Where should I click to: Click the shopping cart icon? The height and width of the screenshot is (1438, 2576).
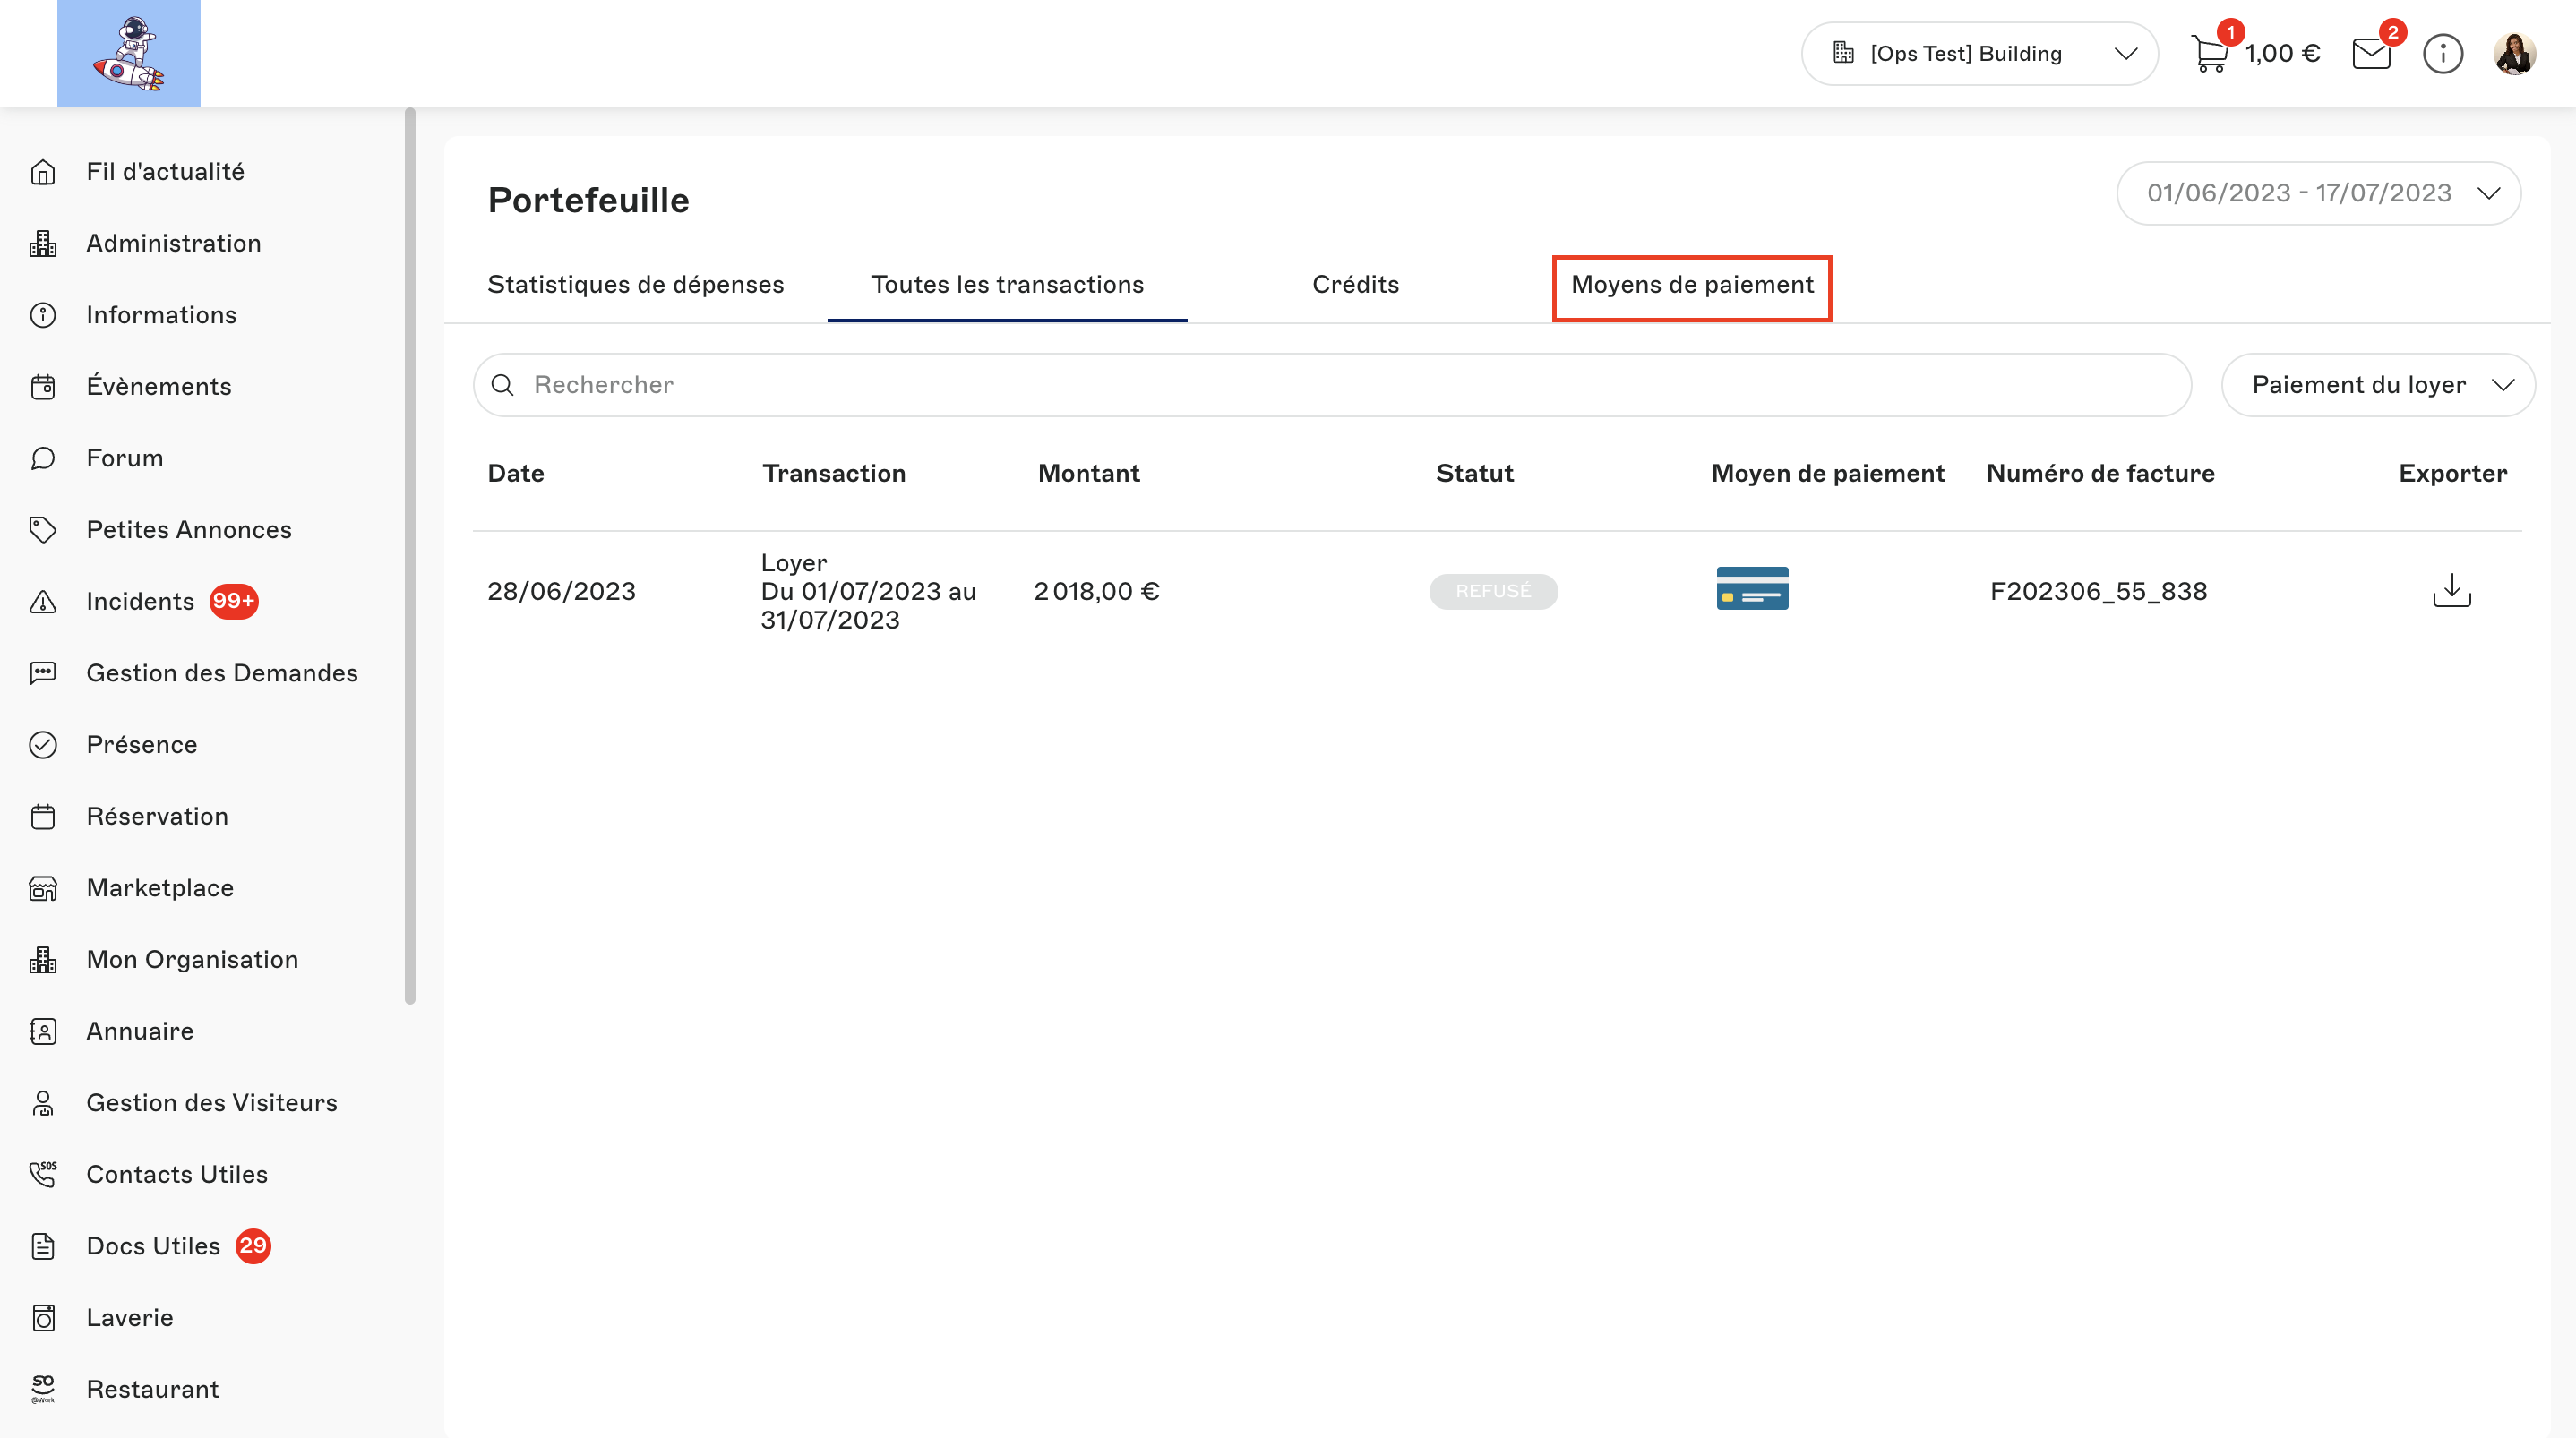2209,54
